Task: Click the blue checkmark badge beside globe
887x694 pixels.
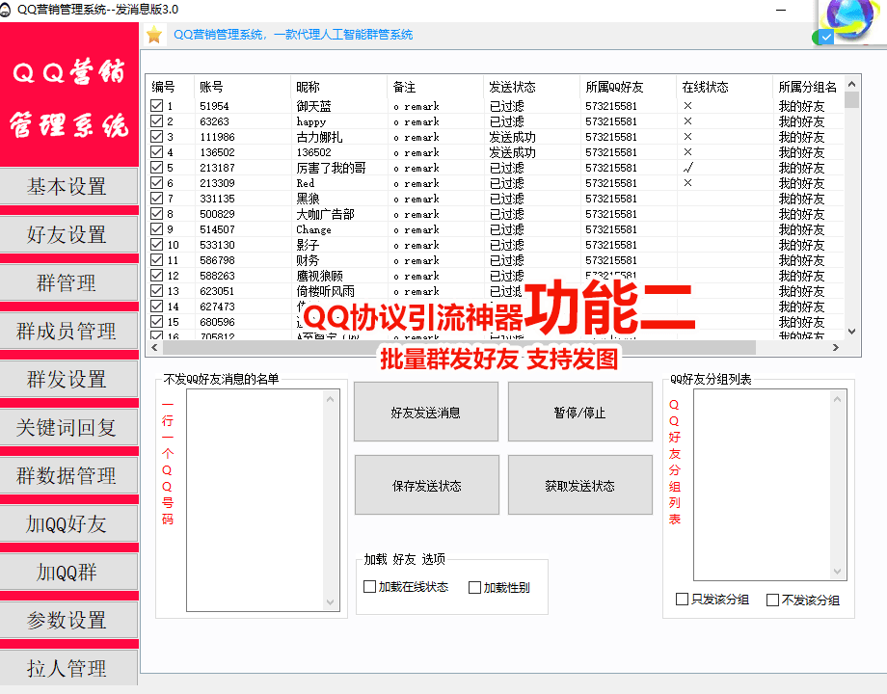Action: [x=826, y=38]
